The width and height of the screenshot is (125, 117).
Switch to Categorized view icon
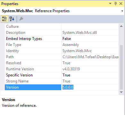[4, 19]
